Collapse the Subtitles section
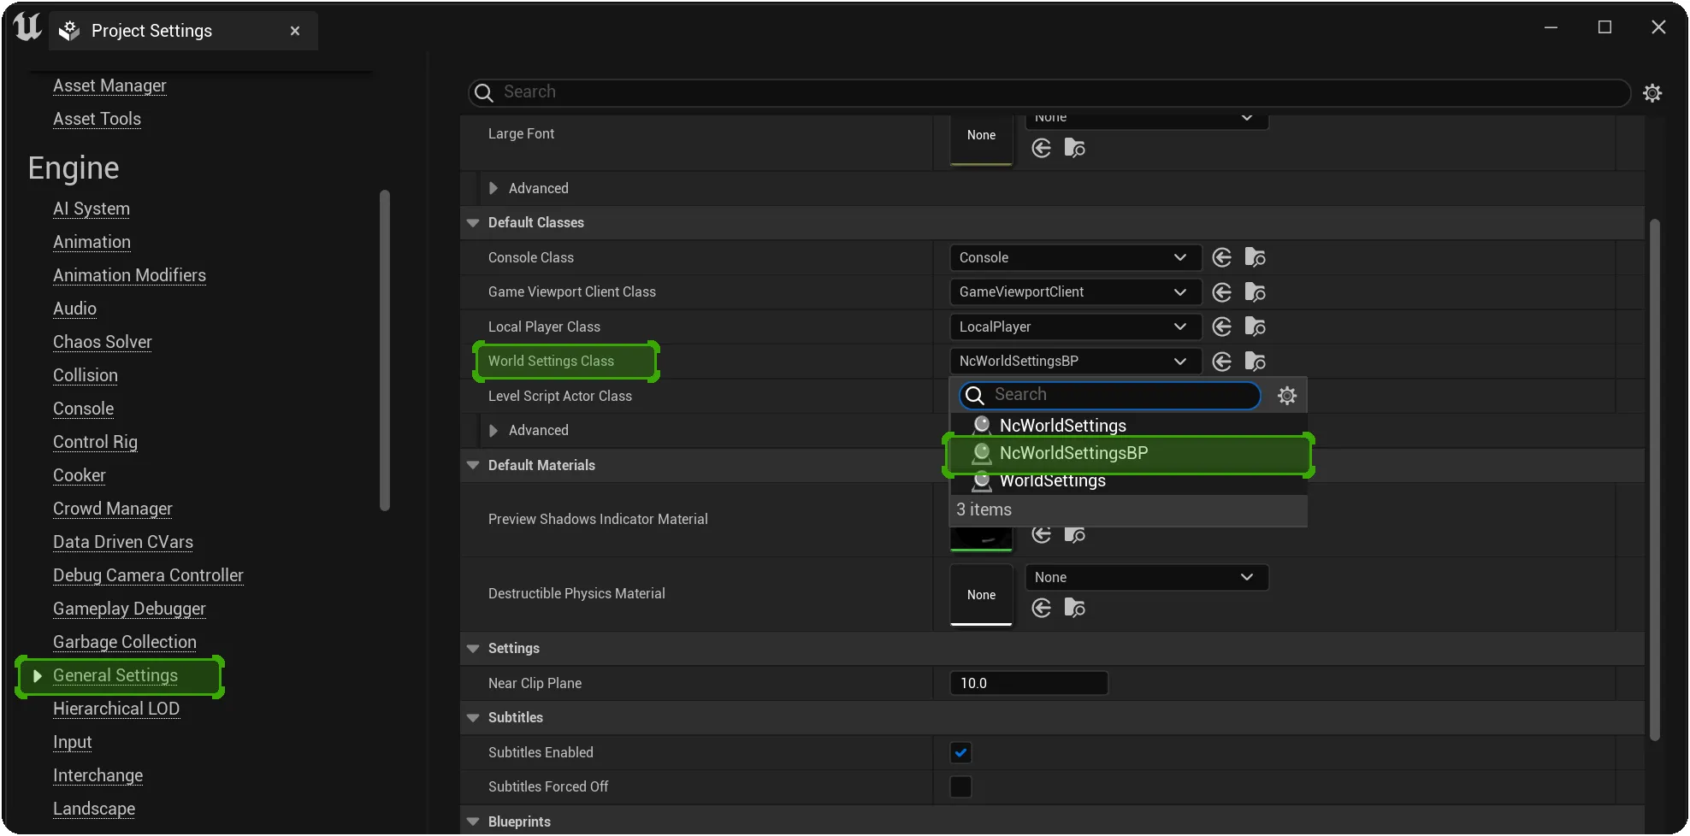Screen dimensions: 1690x836 473,717
